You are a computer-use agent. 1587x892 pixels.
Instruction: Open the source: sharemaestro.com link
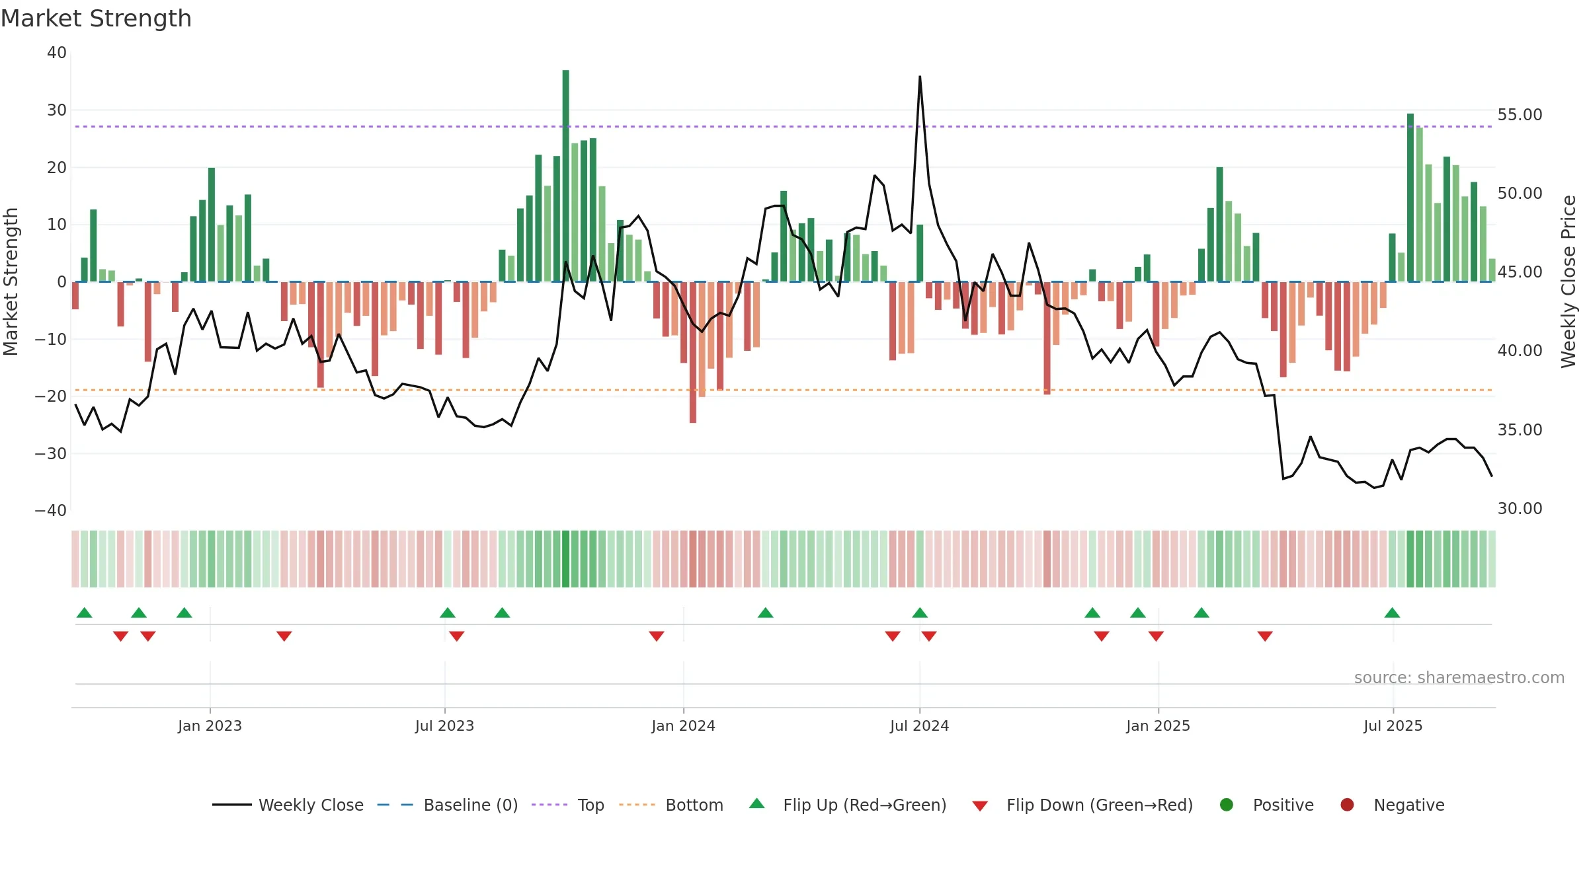pyautogui.click(x=1459, y=677)
